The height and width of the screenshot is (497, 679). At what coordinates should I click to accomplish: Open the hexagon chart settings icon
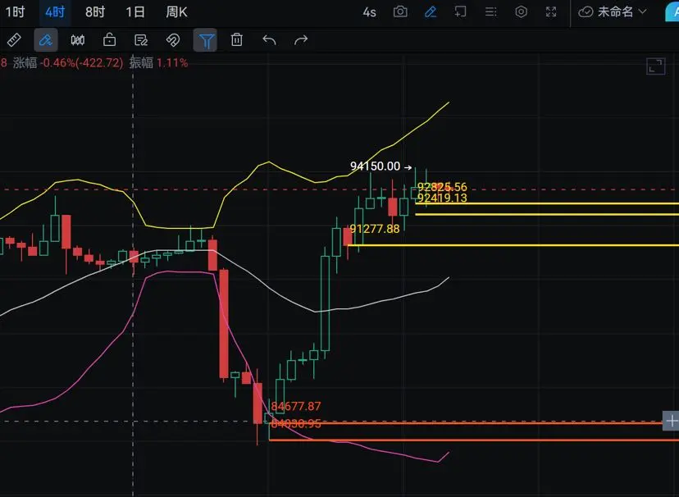click(521, 11)
